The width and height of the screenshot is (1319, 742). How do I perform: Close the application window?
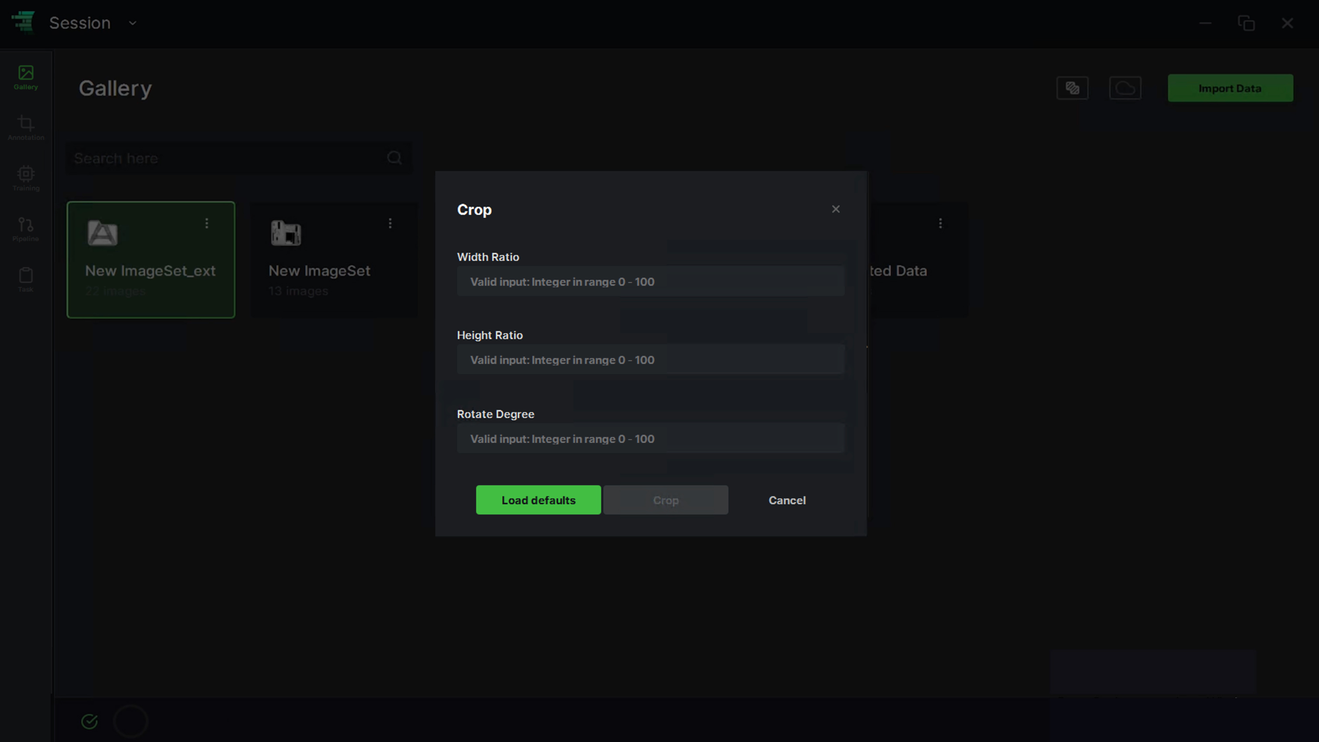coord(1287,23)
